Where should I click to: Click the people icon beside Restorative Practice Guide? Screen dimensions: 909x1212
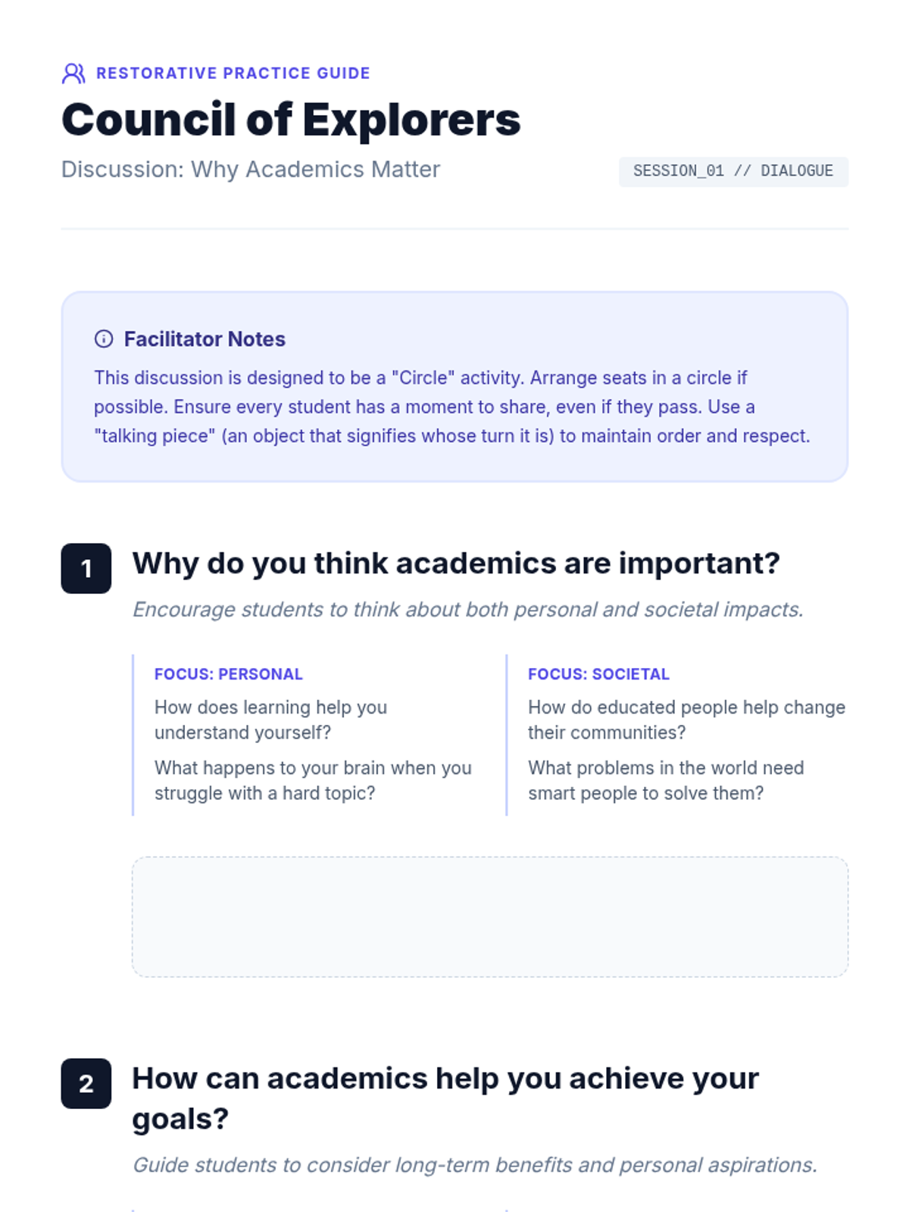pyautogui.click(x=73, y=73)
